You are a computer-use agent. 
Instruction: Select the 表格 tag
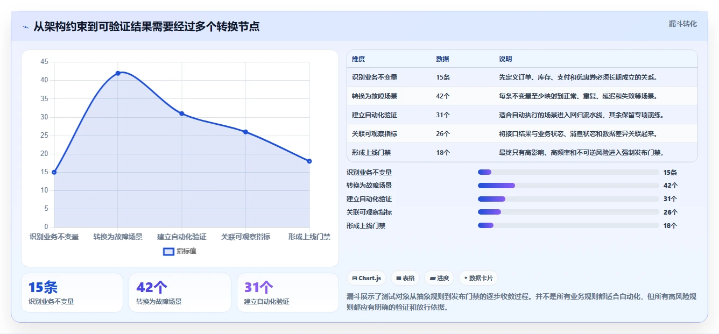405,278
